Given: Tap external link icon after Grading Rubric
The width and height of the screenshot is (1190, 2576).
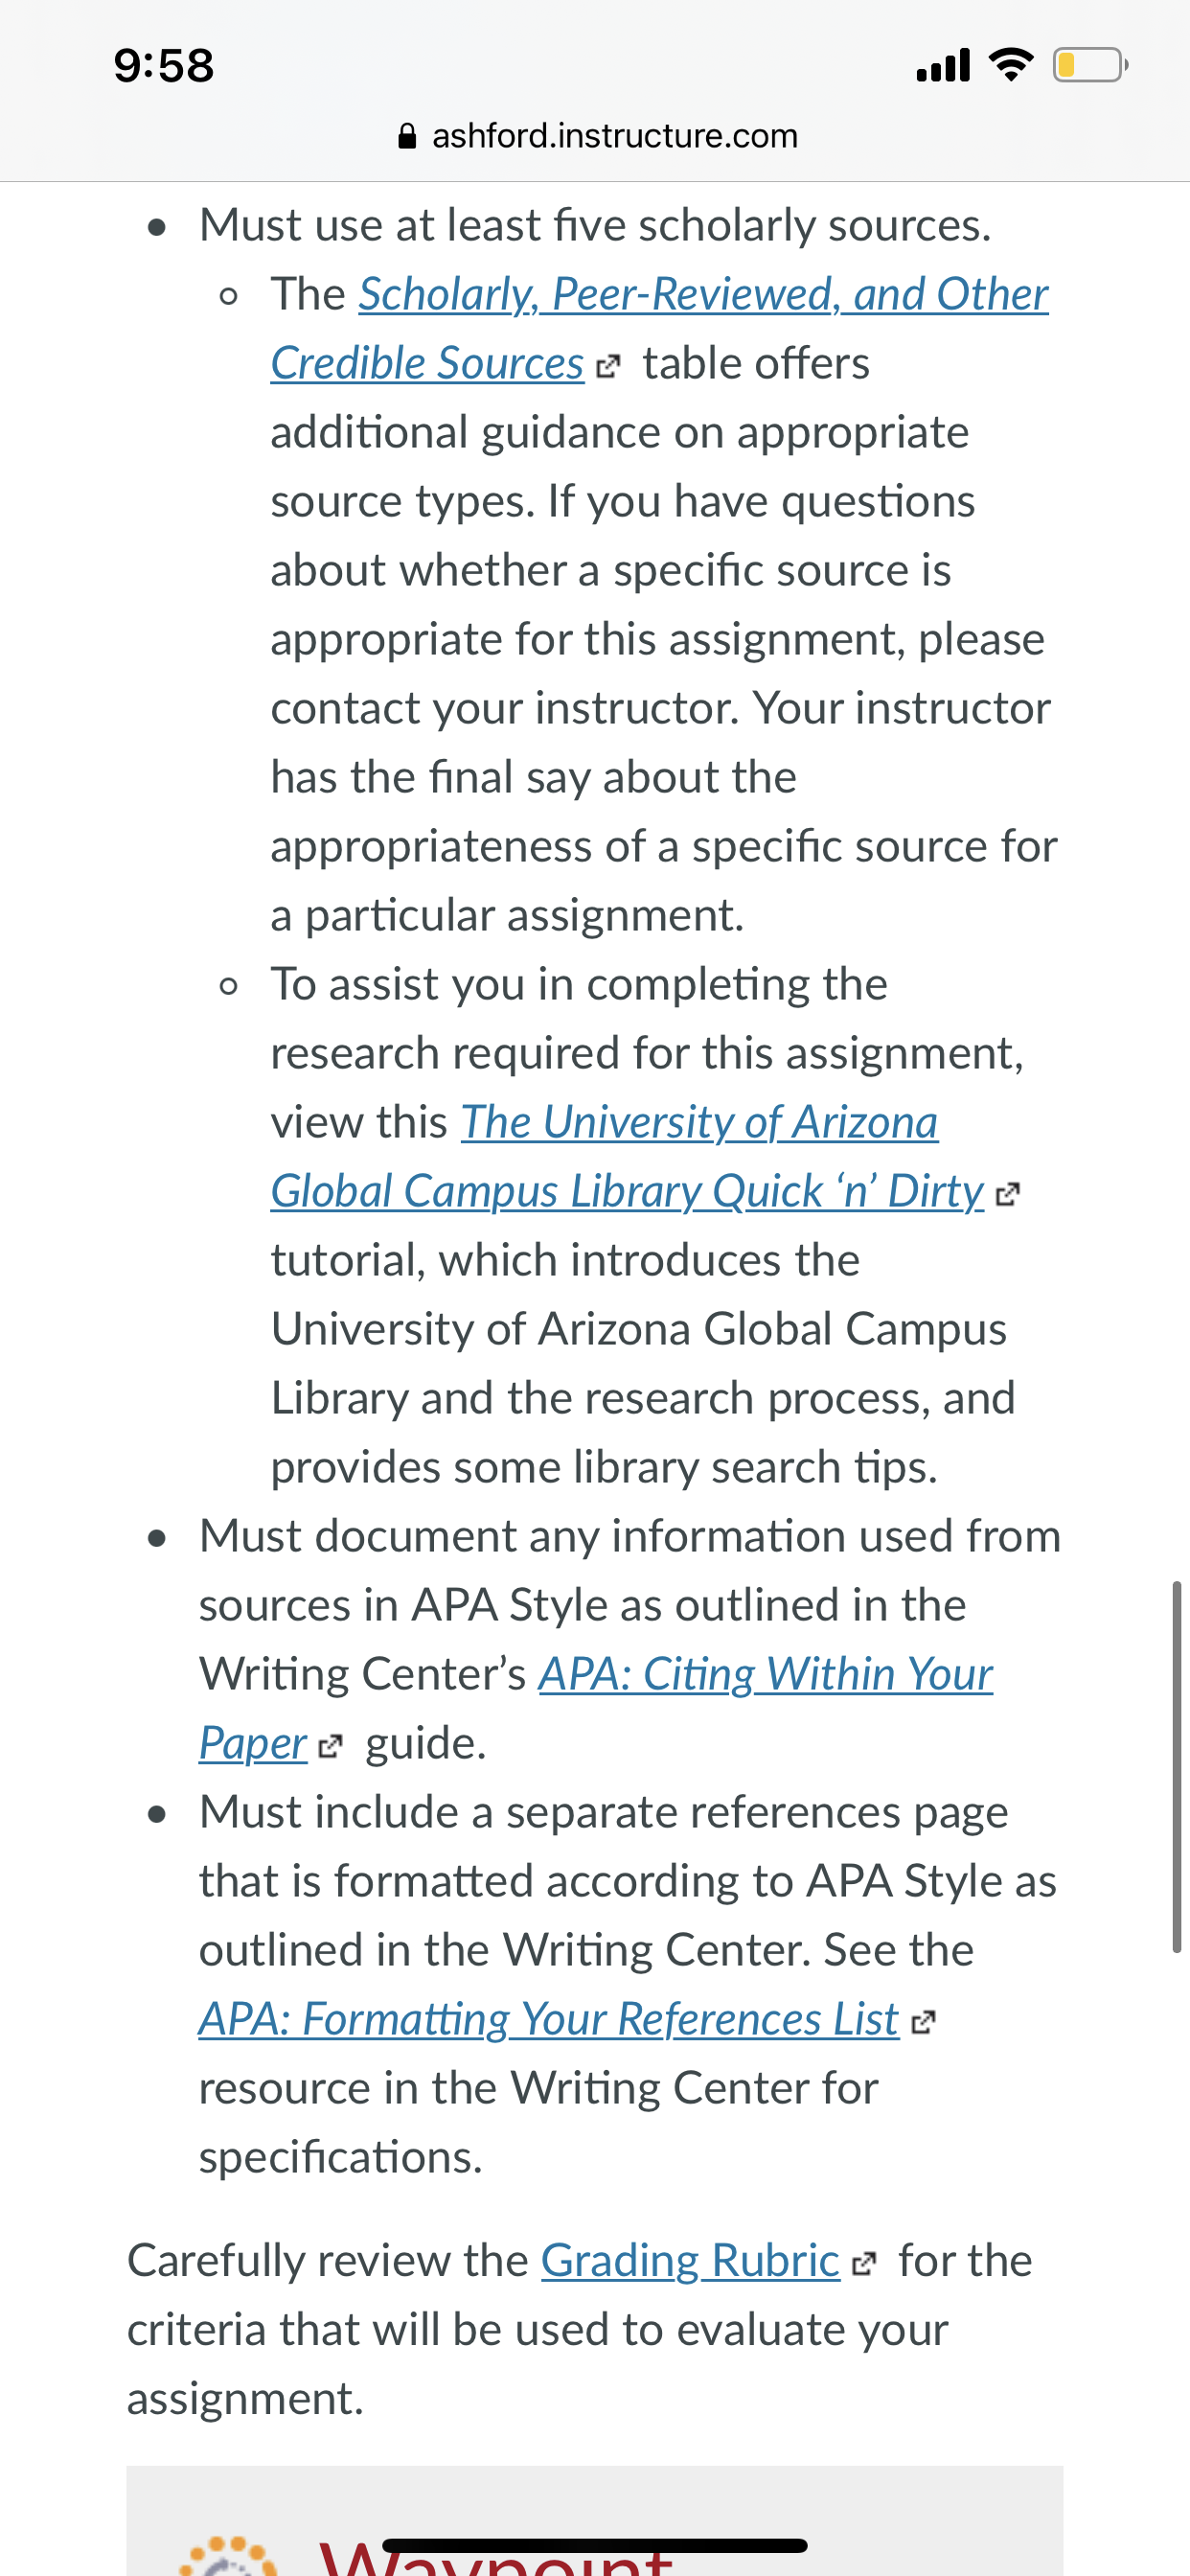Looking at the screenshot, I should [864, 2263].
